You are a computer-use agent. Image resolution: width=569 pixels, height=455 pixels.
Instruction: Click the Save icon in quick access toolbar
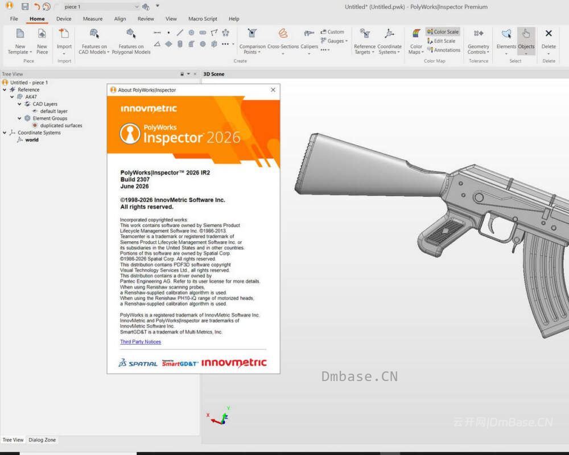(25, 6)
